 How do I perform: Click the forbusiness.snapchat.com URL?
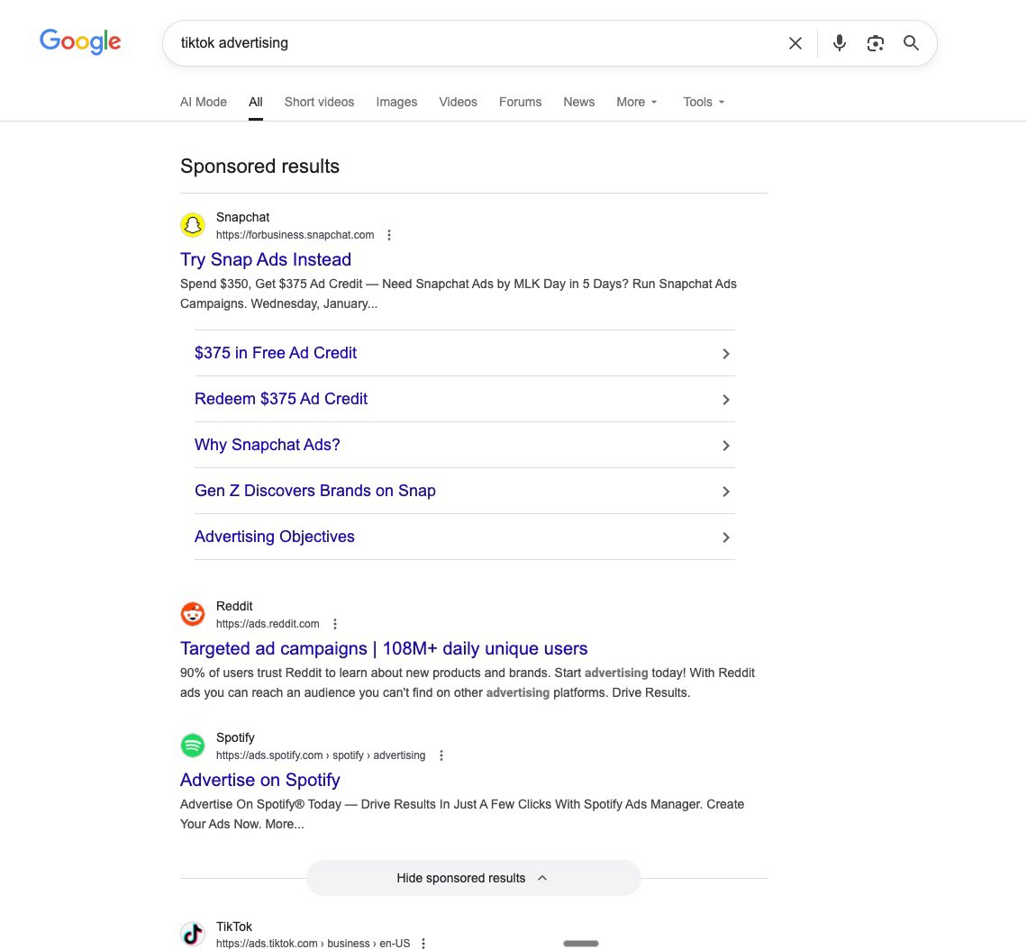coord(295,235)
